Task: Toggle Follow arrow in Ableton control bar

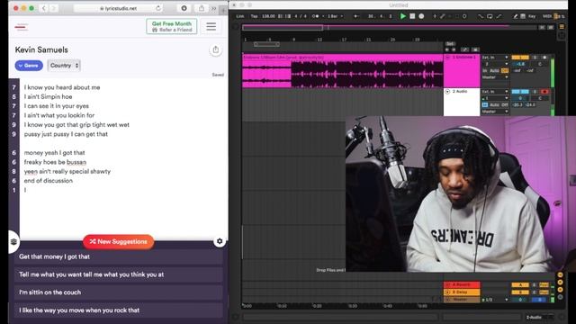Action: [356, 16]
